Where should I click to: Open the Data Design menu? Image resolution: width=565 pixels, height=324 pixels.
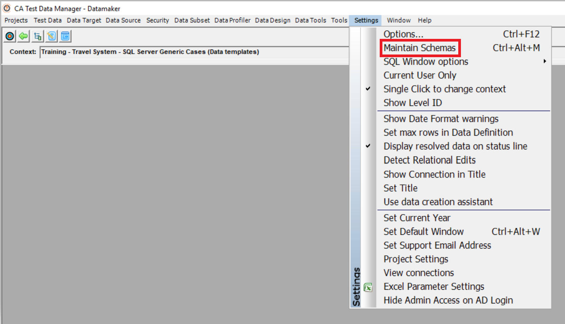coord(273,20)
